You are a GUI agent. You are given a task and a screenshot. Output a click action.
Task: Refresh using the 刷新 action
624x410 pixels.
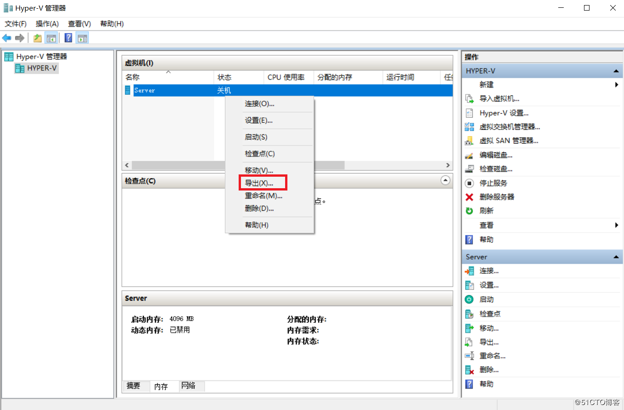point(485,211)
